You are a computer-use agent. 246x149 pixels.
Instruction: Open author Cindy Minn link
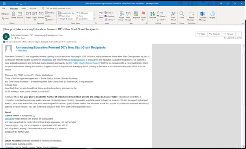coord(22,51)
